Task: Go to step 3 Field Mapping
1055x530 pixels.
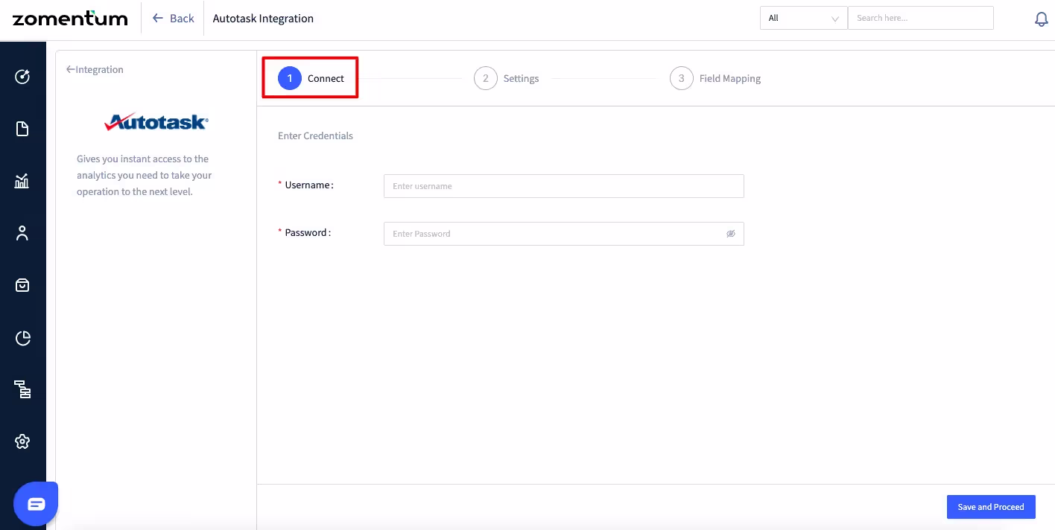Action: pyautogui.click(x=715, y=78)
